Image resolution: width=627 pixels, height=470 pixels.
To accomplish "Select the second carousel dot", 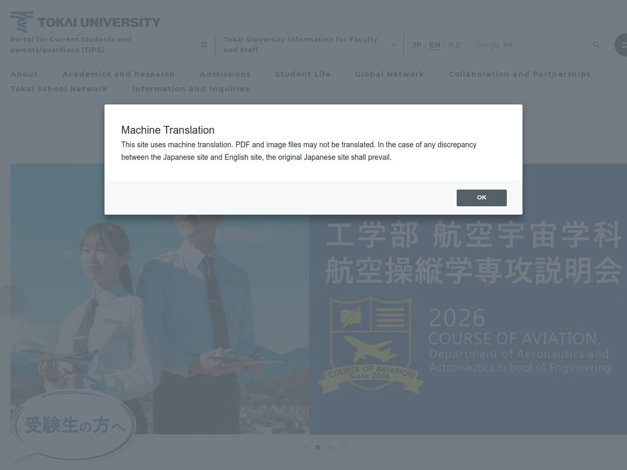I will click(x=318, y=448).
